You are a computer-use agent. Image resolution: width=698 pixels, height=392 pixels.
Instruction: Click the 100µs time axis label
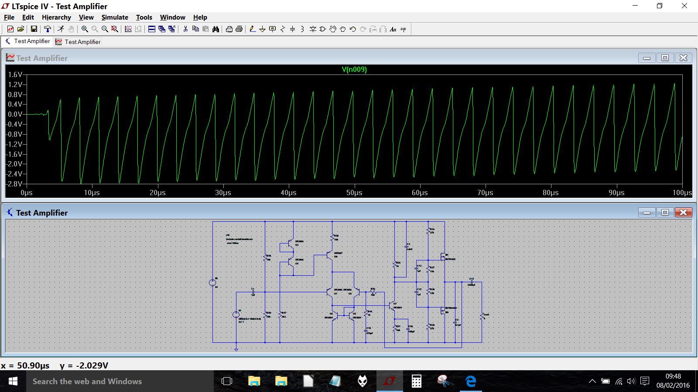click(x=682, y=193)
